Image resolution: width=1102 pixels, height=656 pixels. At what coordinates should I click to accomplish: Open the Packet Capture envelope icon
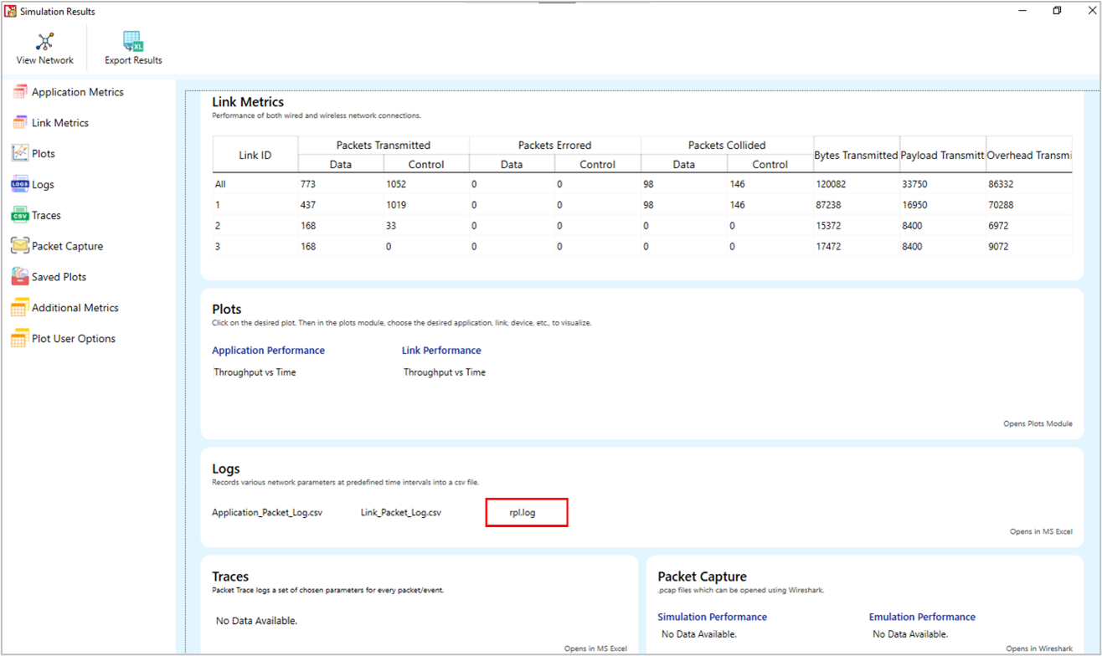click(19, 246)
